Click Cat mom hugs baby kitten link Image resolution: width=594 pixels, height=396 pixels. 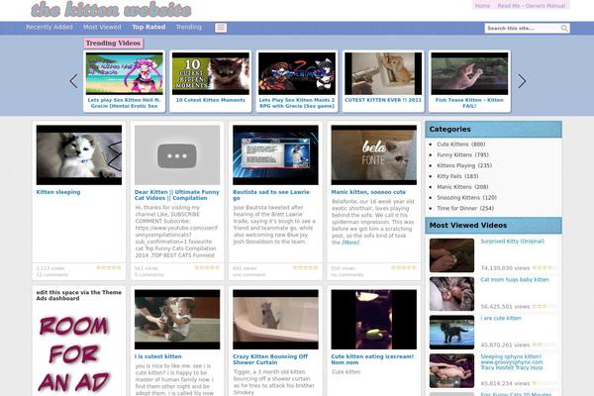[x=515, y=279]
